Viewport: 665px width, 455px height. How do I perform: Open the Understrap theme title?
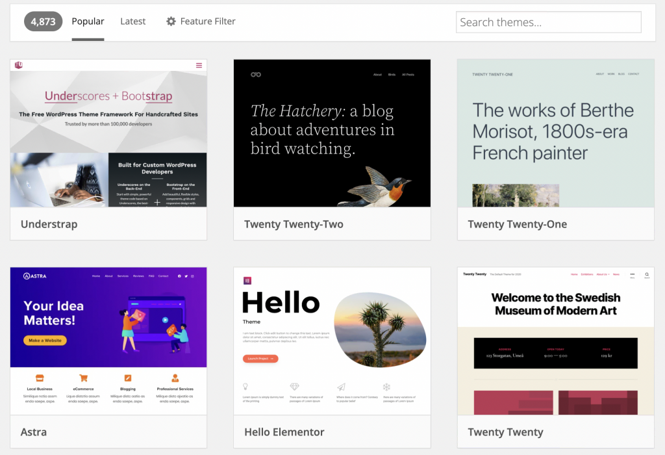(x=49, y=224)
